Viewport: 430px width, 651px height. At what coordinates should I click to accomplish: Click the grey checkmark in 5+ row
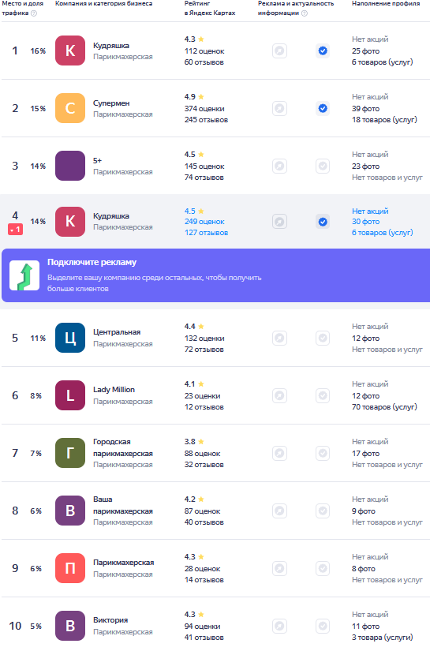pos(323,166)
